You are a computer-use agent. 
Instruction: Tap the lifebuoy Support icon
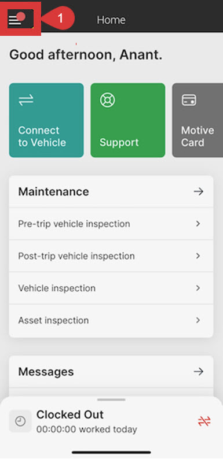[x=107, y=101]
